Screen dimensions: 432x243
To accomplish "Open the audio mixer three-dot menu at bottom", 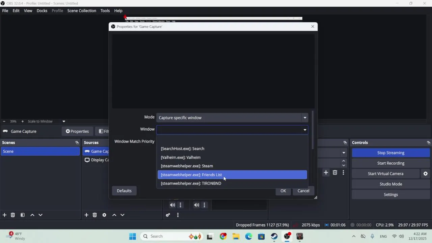I will (x=178, y=215).
